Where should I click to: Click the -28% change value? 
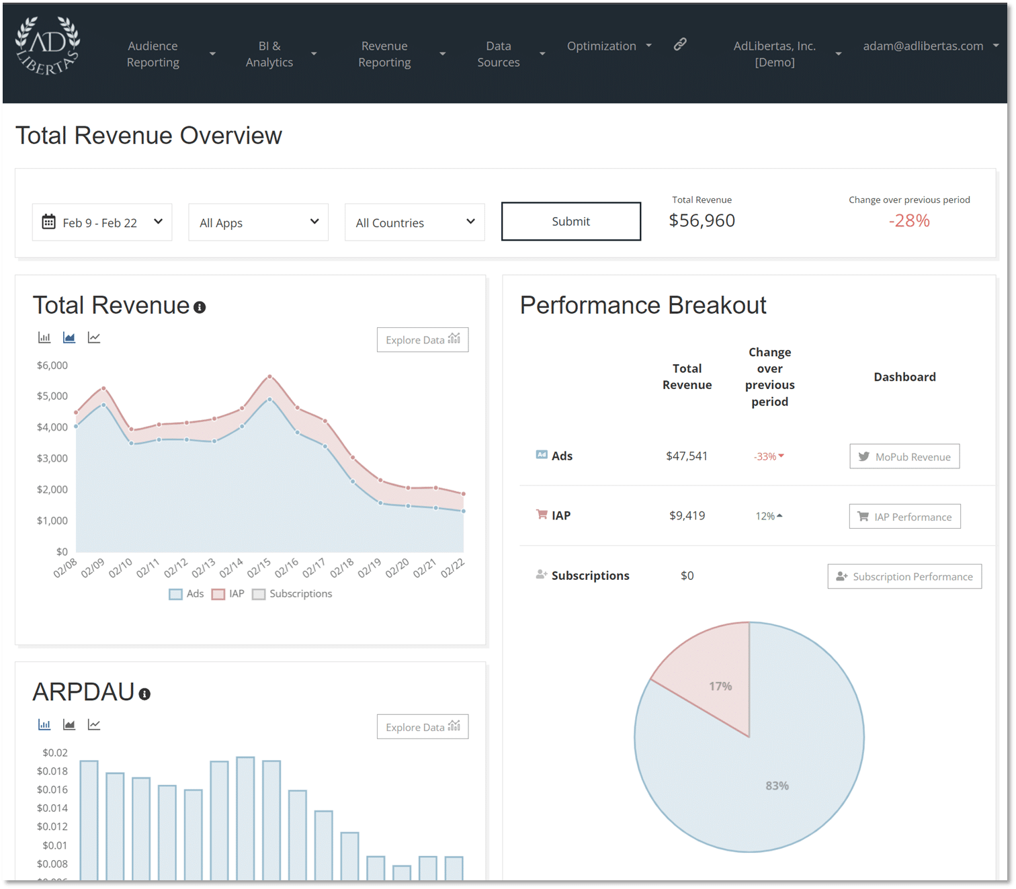click(909, 220)
